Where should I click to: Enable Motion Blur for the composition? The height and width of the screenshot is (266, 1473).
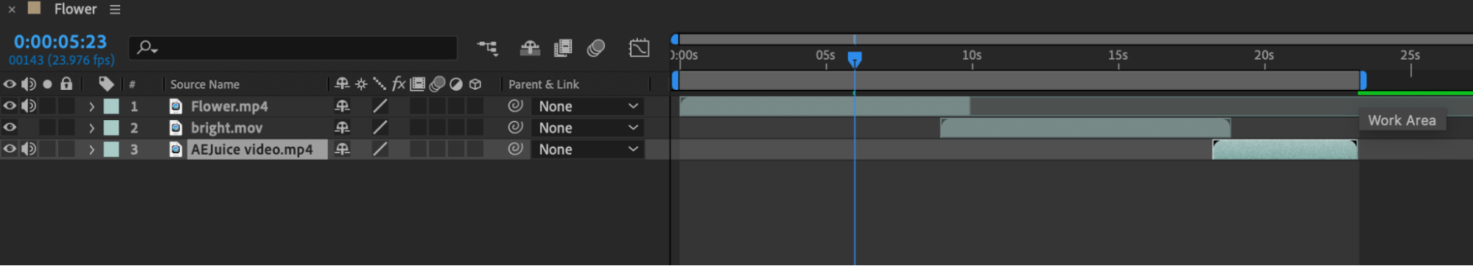[596, 49]
